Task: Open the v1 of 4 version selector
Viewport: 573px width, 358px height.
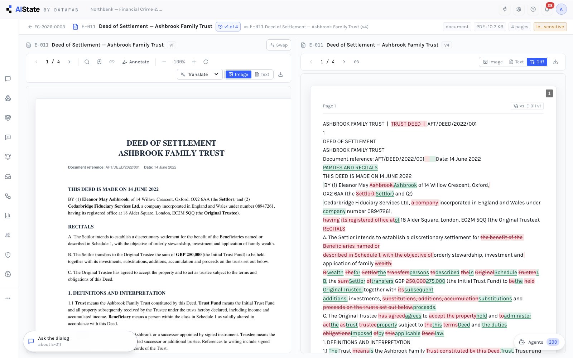Action: (x=228, y=26)
